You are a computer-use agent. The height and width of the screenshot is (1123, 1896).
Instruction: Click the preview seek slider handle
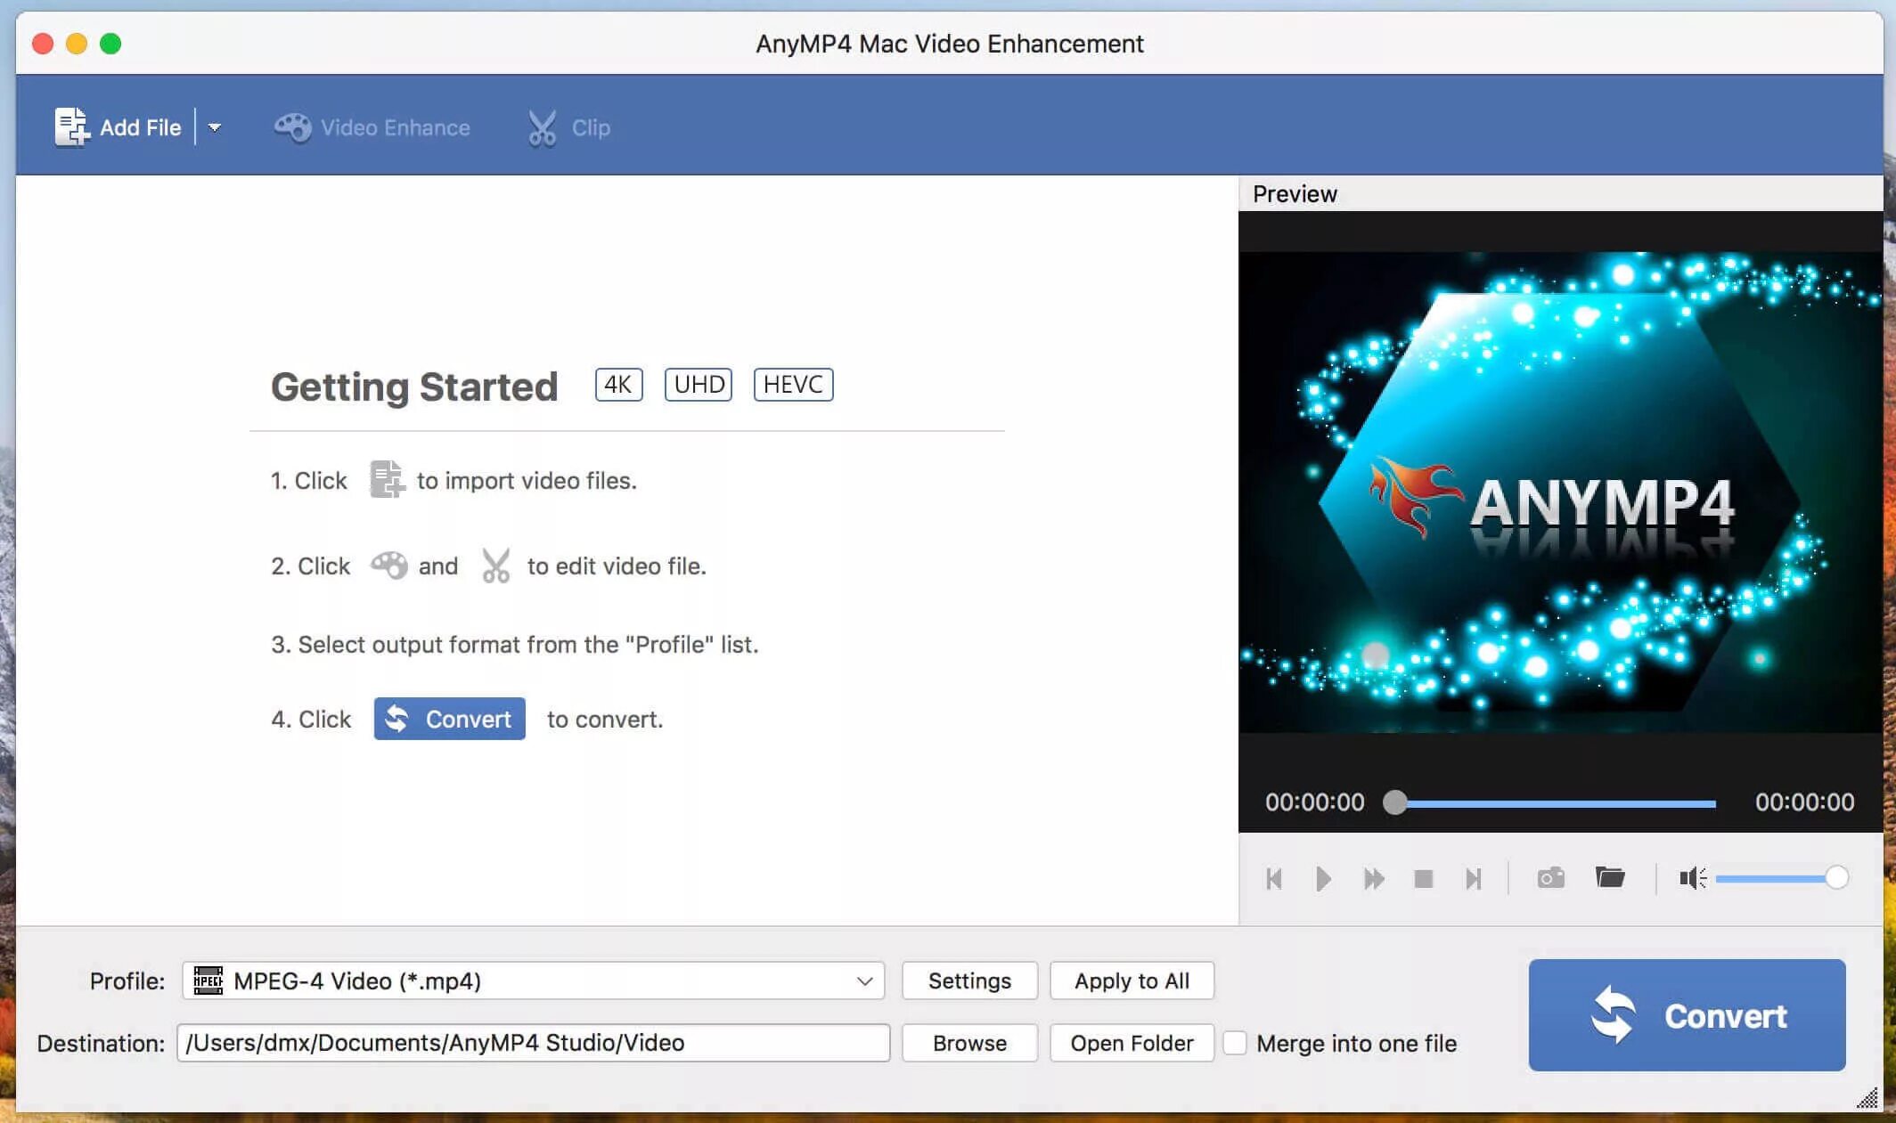pos(1395,802)
